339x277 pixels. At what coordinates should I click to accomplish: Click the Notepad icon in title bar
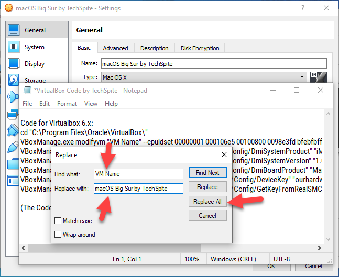click(x=27, y=91)
